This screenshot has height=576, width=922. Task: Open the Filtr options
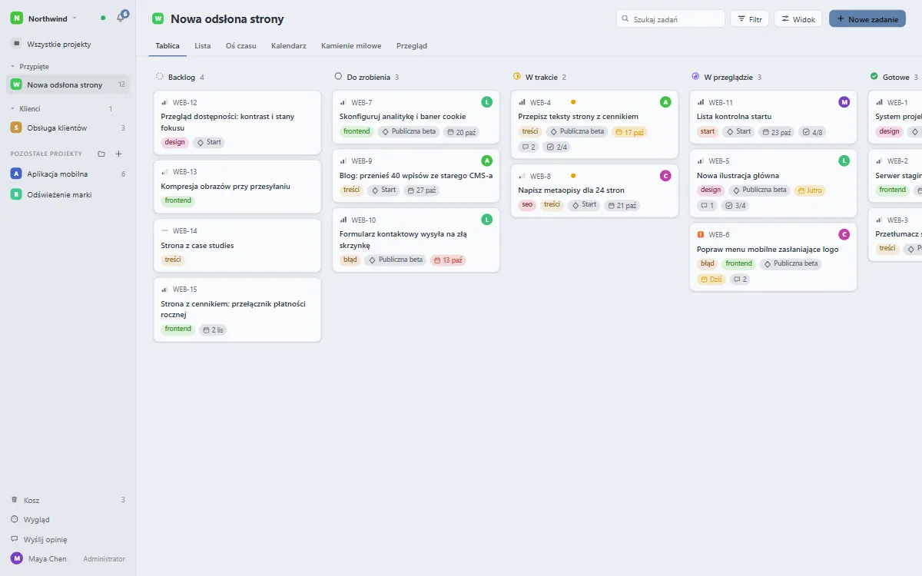(750, 19)
